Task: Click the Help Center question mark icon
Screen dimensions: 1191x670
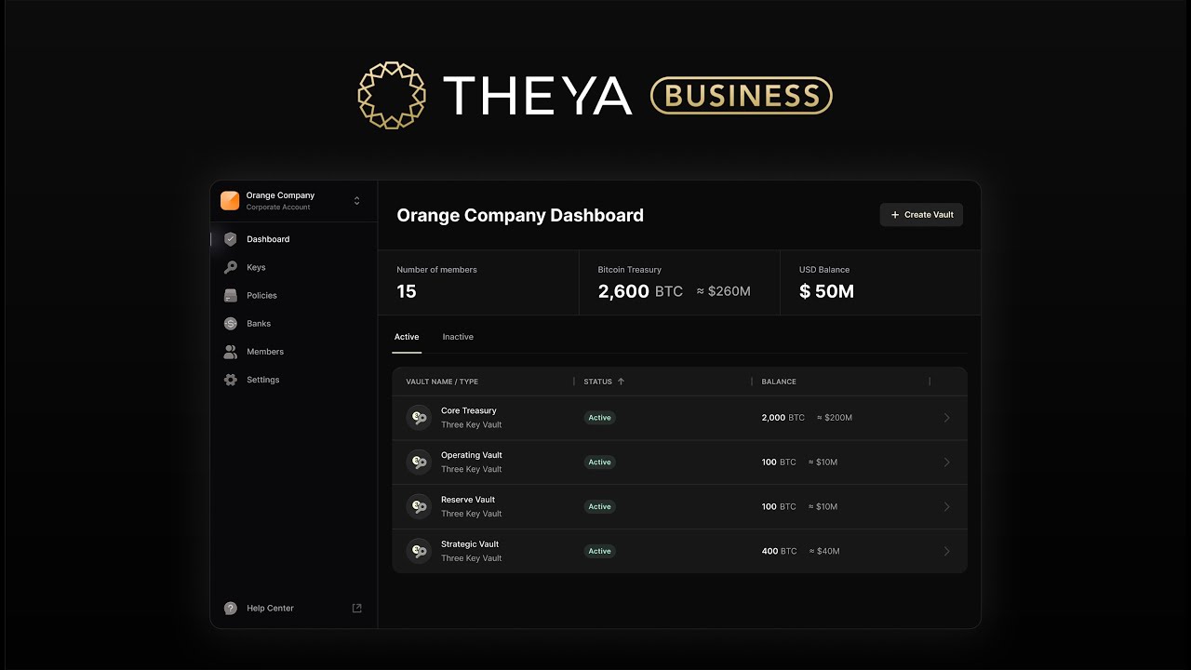Action: [231, 609]
